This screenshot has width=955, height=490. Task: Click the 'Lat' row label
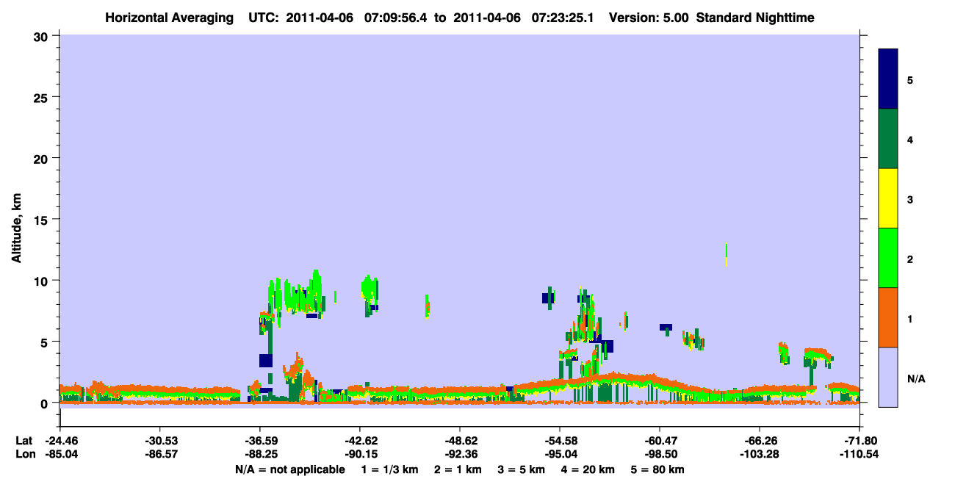coord(24,441)
